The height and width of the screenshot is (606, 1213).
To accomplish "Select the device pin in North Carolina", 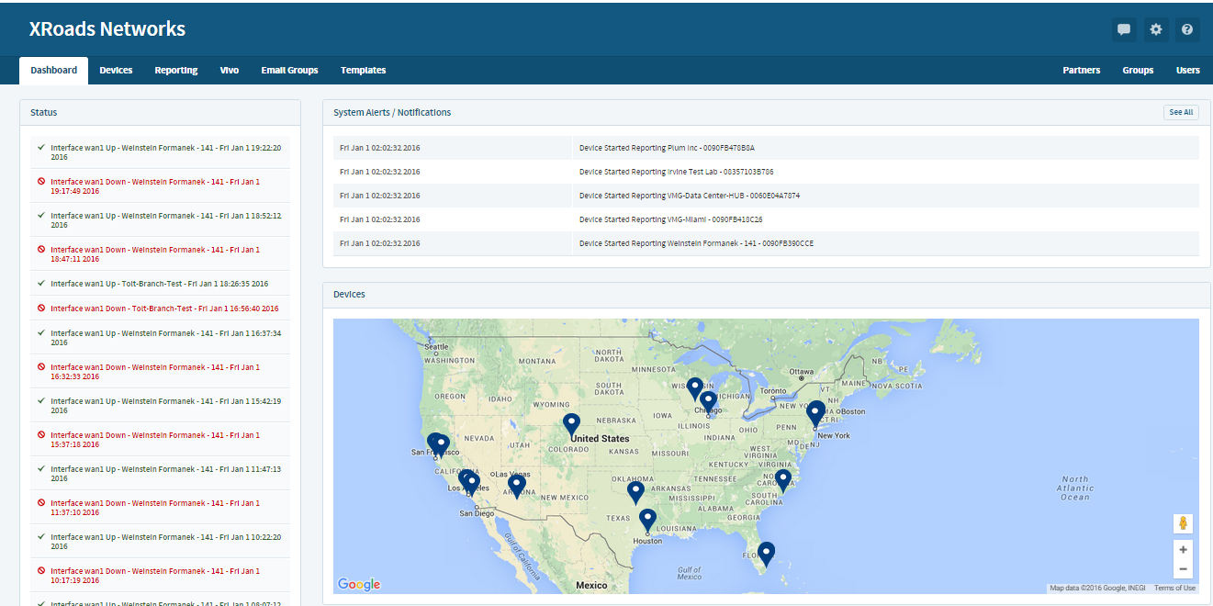I will (x=782, y=480).
